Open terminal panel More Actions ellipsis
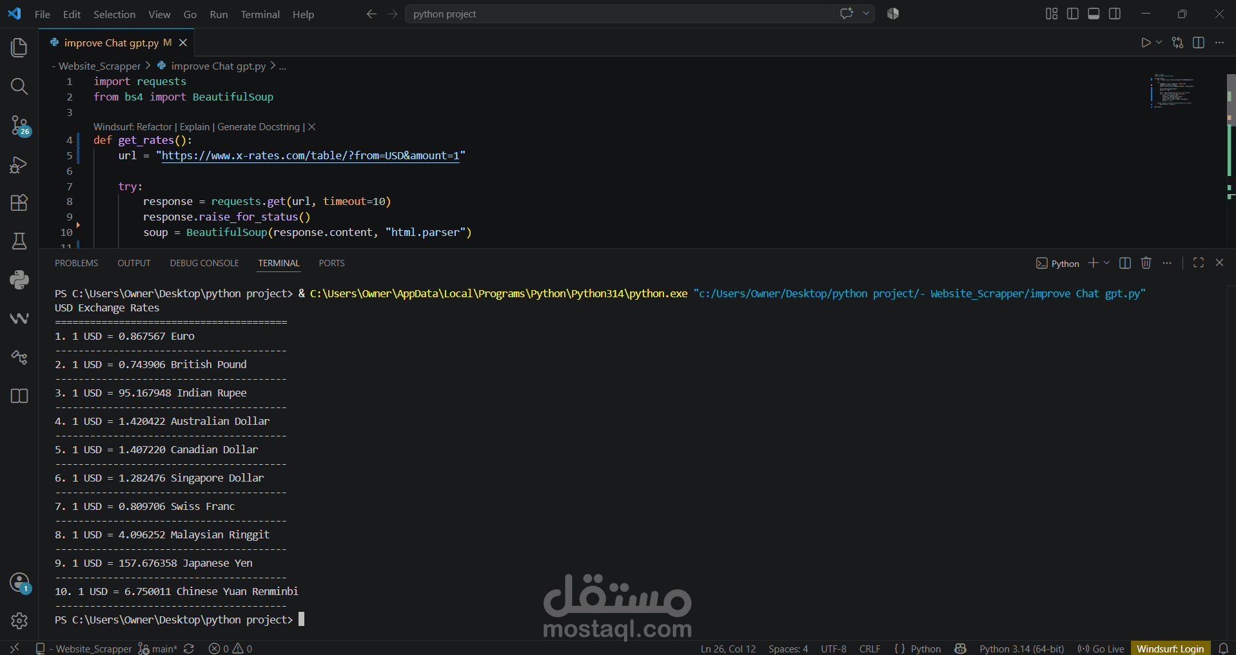The image size is (1236, 655). 1167,263
